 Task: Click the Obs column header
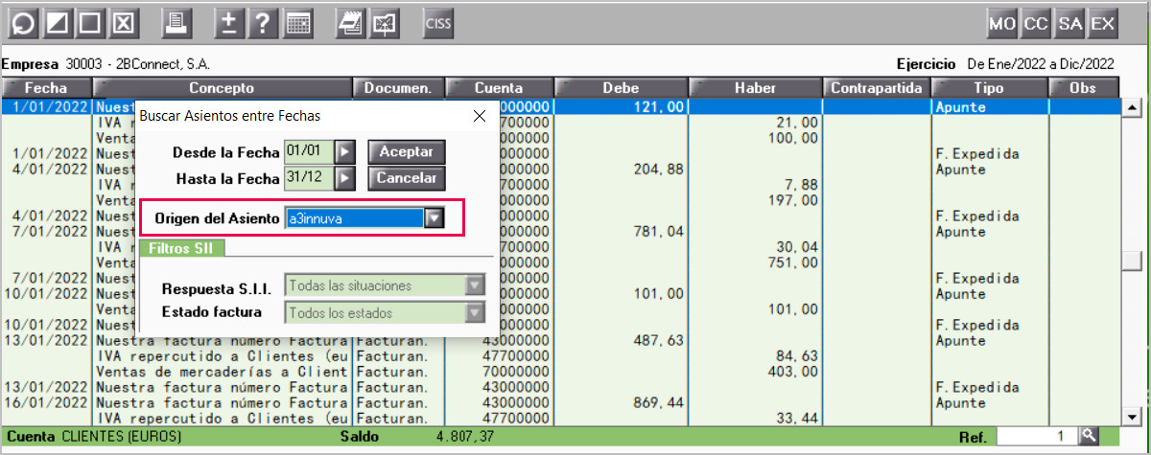[x=1084, y=88]
